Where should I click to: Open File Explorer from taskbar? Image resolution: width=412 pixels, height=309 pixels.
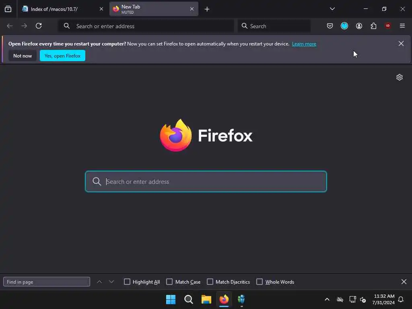tap(206, 299)
